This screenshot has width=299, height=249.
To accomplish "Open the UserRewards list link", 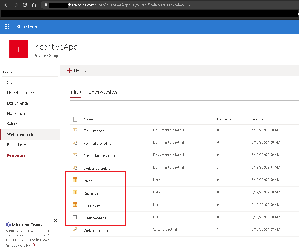I will pyautogui.click(x=95, y=218).
